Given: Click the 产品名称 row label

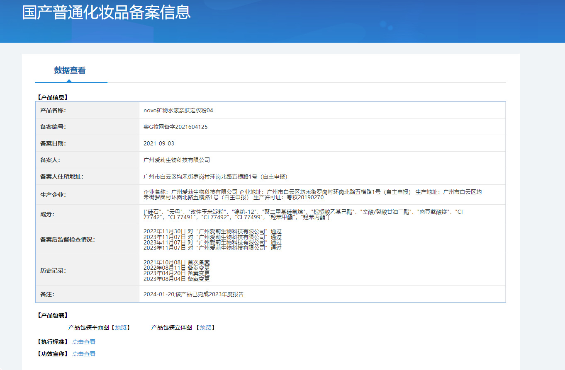Looking at the screenshot, I should 53,111.
